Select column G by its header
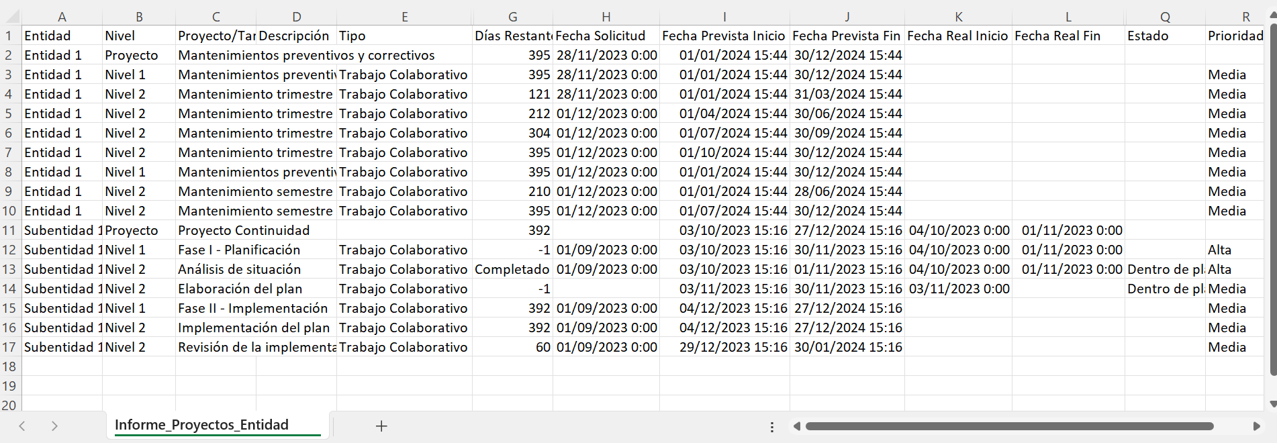Viewport: 1277px width, 443px height. point(512,17)
